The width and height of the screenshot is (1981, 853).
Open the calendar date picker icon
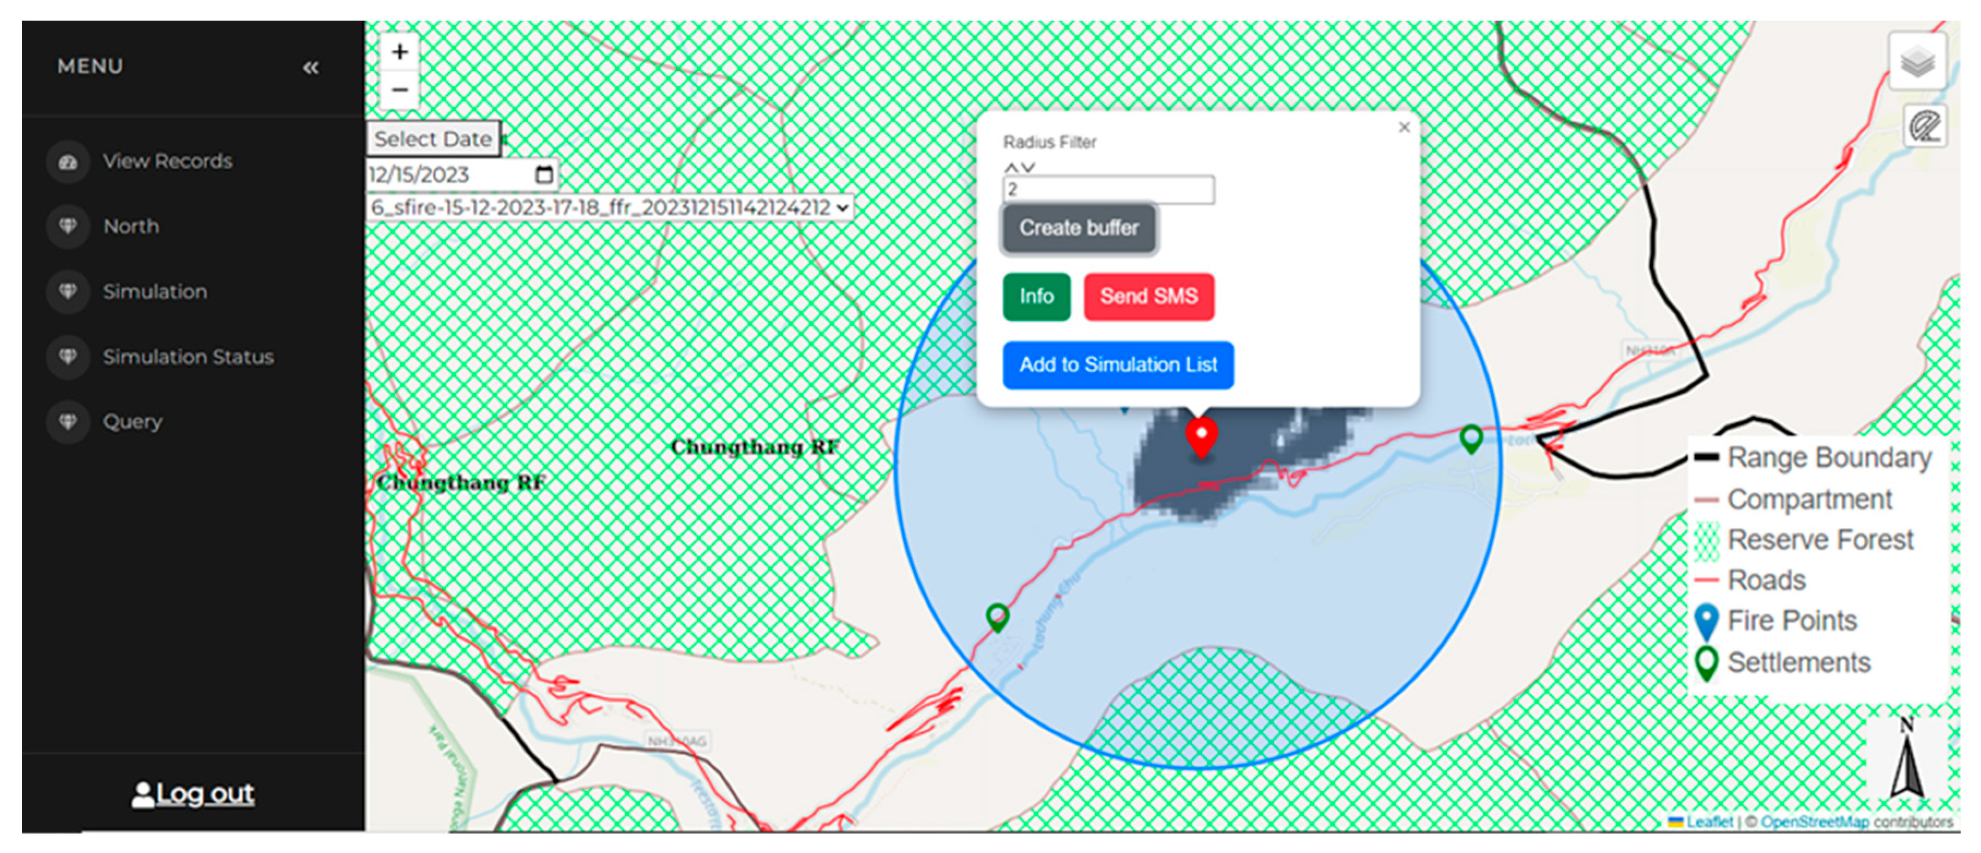tap(544, 175)
